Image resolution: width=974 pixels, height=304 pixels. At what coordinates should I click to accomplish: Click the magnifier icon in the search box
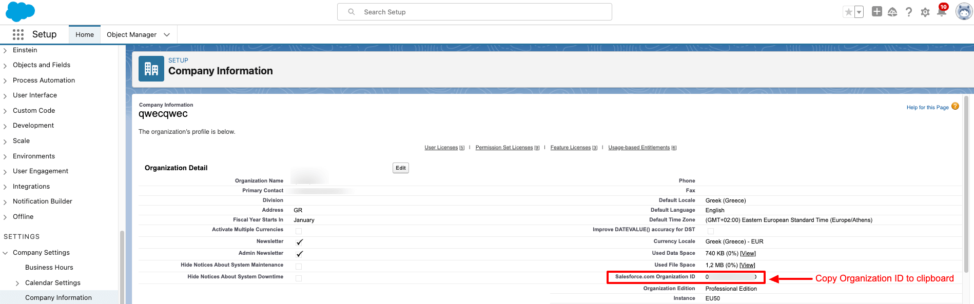pyautogui.click(x=352, y=12)
